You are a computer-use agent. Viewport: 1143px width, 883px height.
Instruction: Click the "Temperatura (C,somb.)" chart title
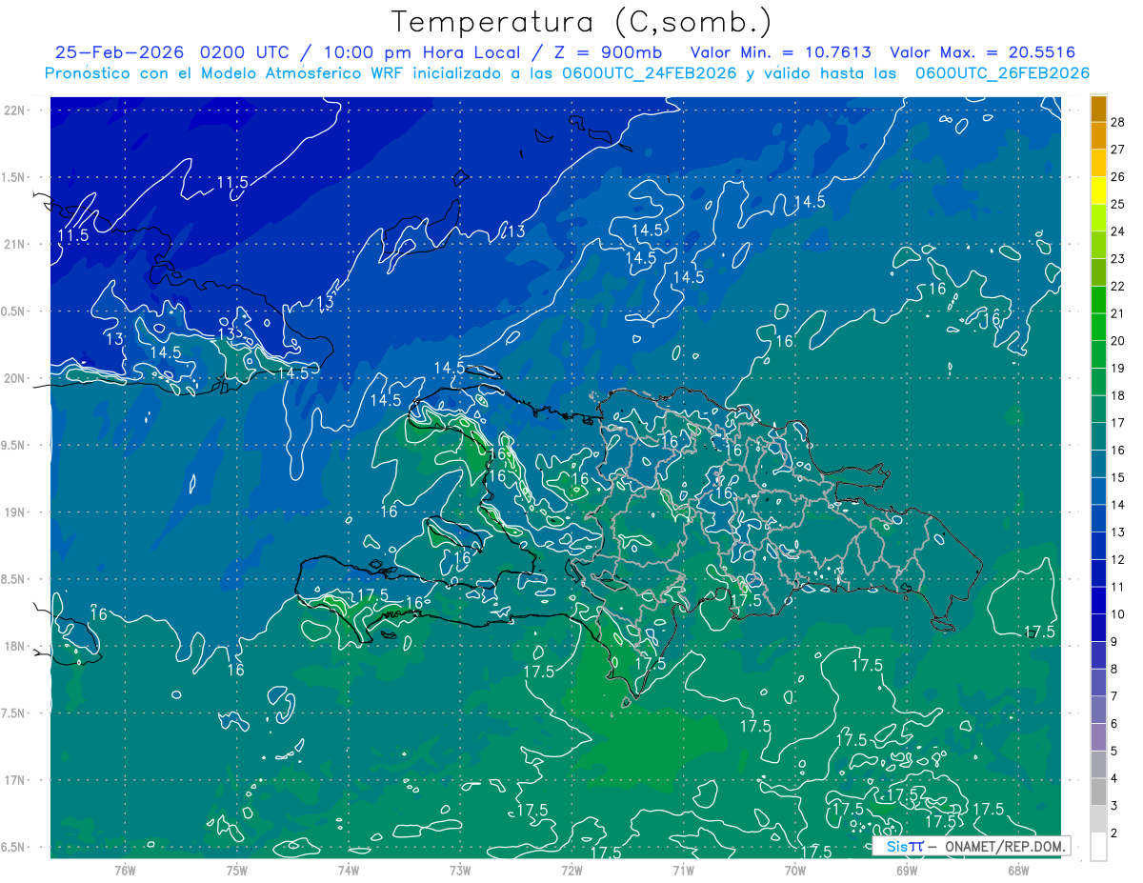pos(582,22)
